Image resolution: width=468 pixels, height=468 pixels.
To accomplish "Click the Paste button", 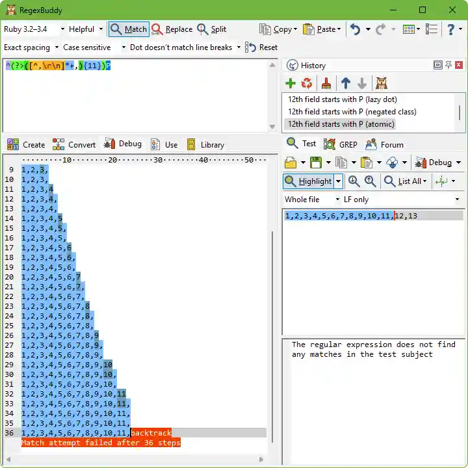I will pos(318,29).
